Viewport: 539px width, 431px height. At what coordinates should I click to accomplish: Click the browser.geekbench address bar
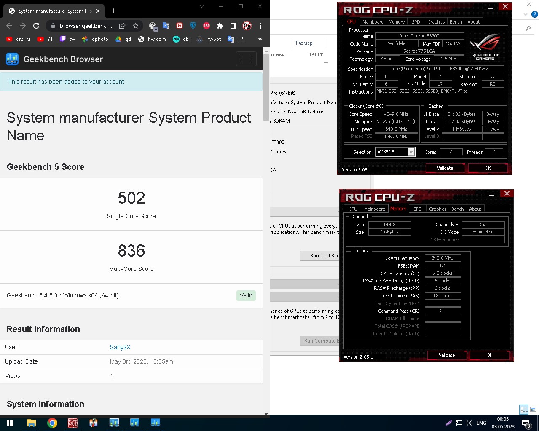click(x=86, y=26)
